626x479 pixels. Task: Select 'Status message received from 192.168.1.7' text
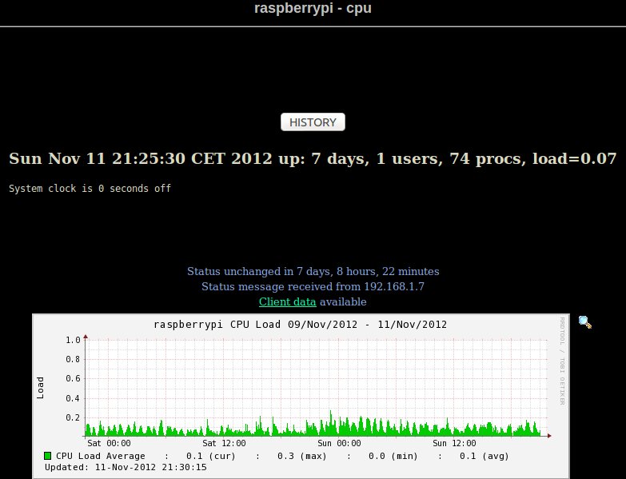[x=313, y=286]
